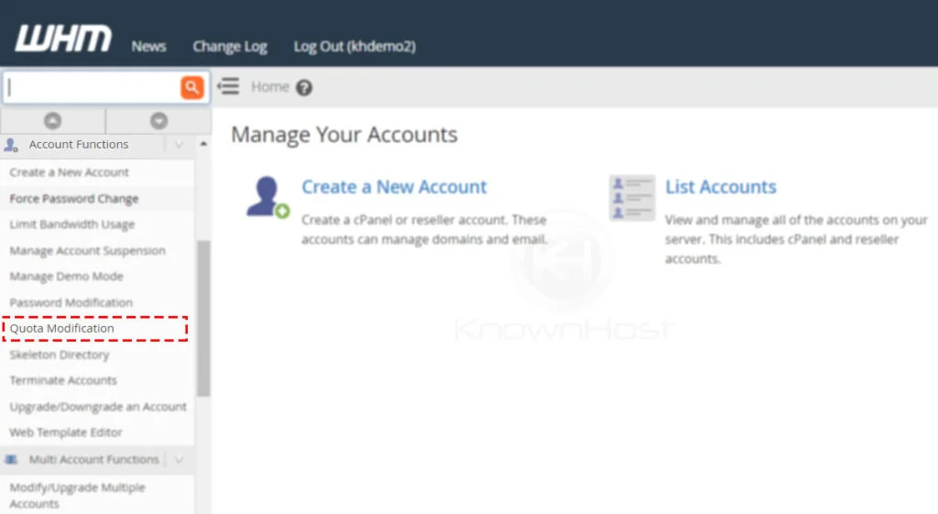This screenshot has width=938, height=514.
Task: Click the 'View and manage all of the accounts' description
Action: click(x=796, y=239)
